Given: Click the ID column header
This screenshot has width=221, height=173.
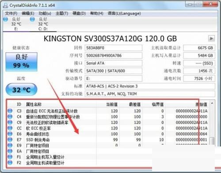Looking at the screenshot, I should tap(19, 104).
